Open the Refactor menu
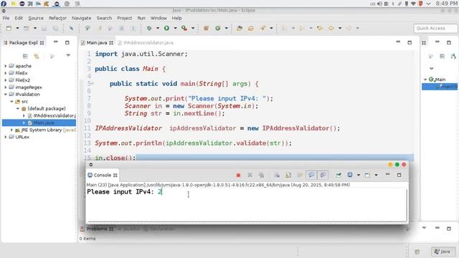Image resolution: width=459 pixels, height=258 pixels. (x=57, y=18)
